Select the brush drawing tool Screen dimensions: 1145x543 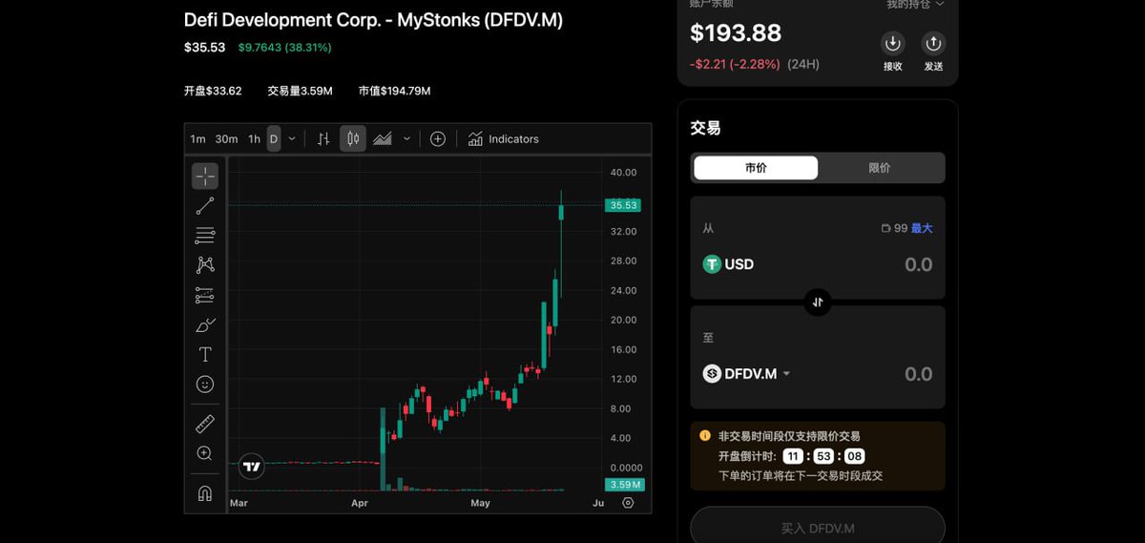pyautogui.click(x=205, y=324)
